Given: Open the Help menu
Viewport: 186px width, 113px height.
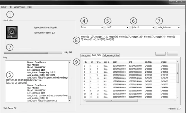Looking at the screenshot, I should coord(29,7).
